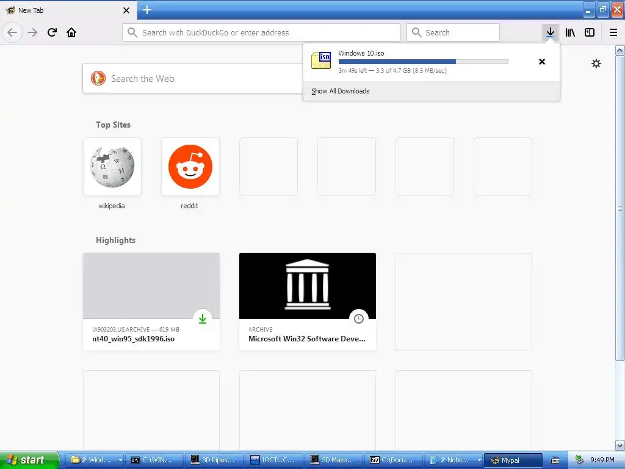Click the network tray icon near the clock
This screenshot has height=469, width=625.
pyautogui.click(x=579, y=460)
